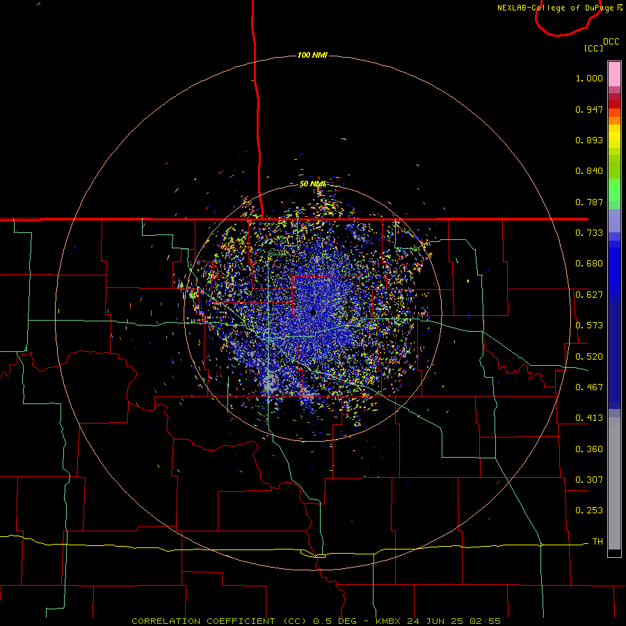
Task: Click the DCC product label
Action: pos(611,42)
